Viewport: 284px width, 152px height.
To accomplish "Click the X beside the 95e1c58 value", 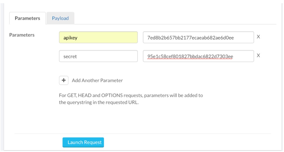I will click(258, 55).
